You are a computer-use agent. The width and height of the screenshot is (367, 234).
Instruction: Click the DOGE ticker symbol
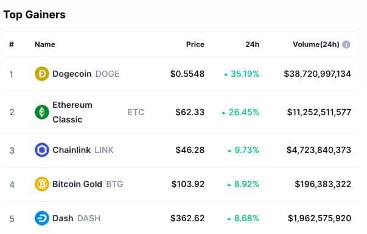tap(108, 74)
